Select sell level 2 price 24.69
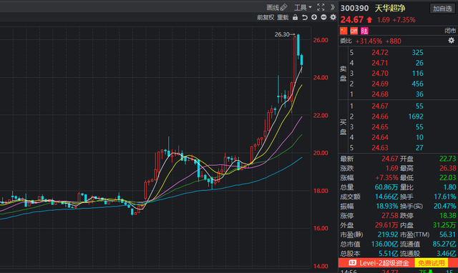The height and width of the screenshot is (273, 458). point(380,84)
